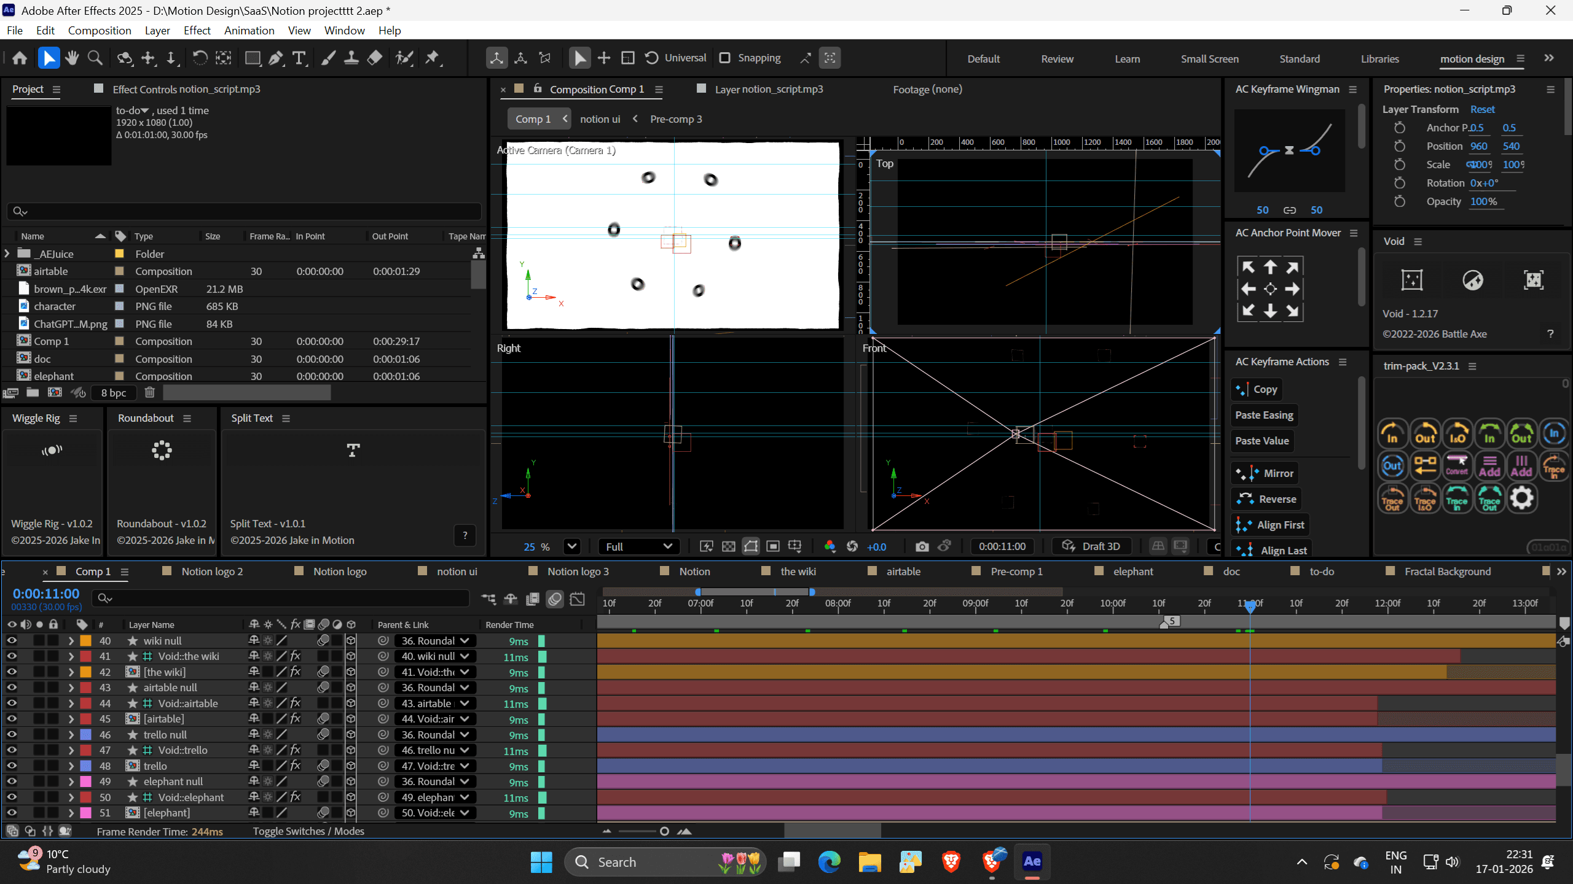Open the resolution Full dropdown
The image size is (1573, 884).
(x=638, y=546)
